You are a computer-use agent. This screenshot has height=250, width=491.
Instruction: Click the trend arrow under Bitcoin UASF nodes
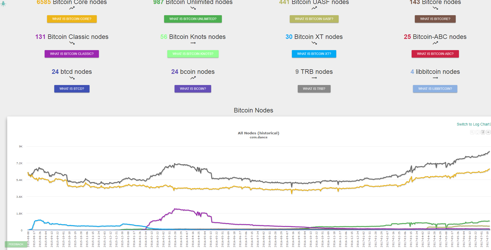314,8
